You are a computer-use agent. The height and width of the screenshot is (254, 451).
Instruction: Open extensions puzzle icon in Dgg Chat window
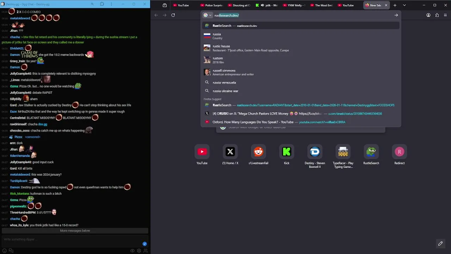pyautogui.click(x=102, y=4)
